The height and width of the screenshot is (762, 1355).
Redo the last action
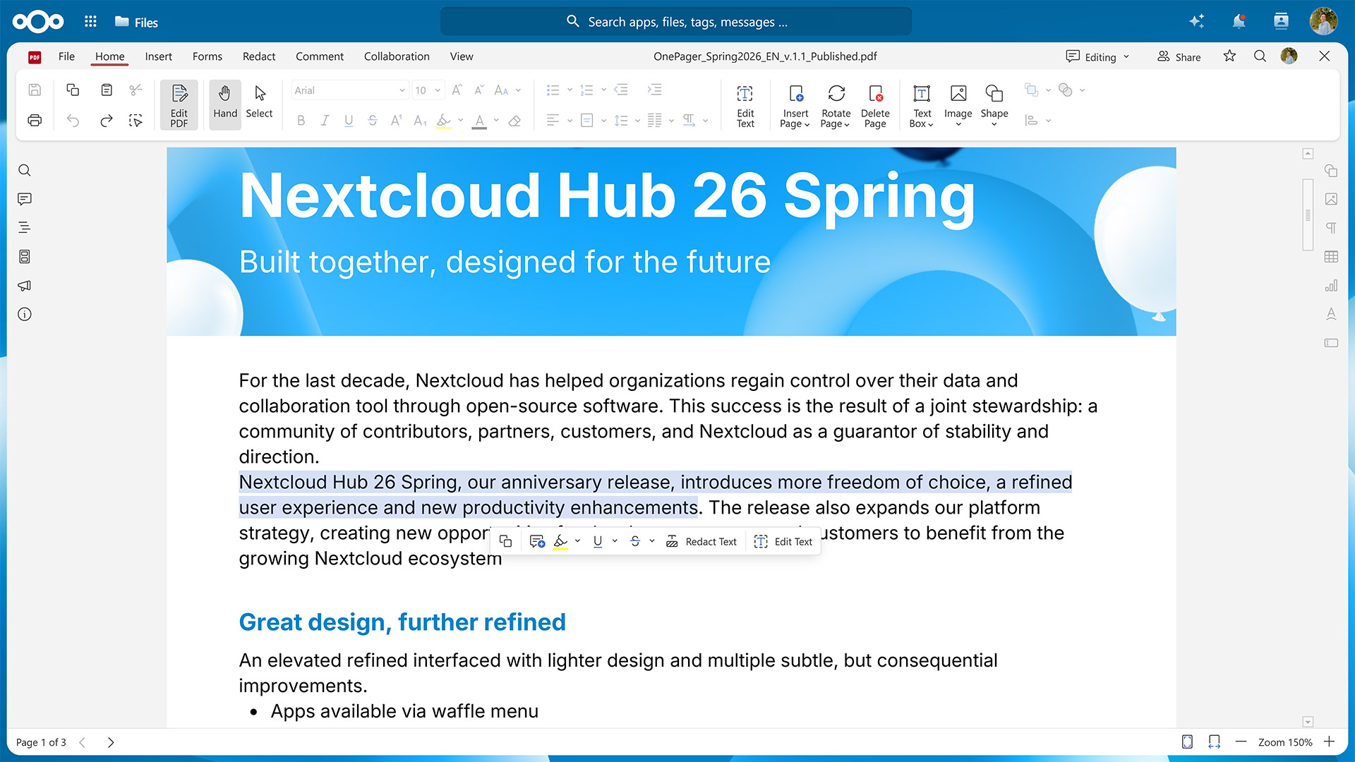pyautogui.click(x=107, y=121)
